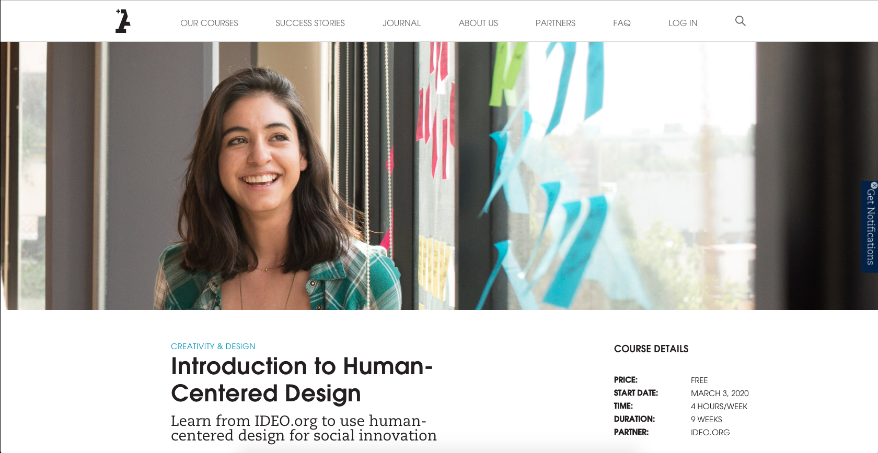Click the hero image of smiling woman

[439, 176]
